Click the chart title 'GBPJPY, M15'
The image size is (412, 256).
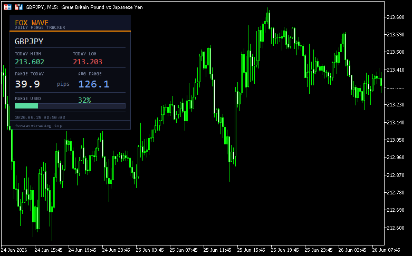pos(42,7)
